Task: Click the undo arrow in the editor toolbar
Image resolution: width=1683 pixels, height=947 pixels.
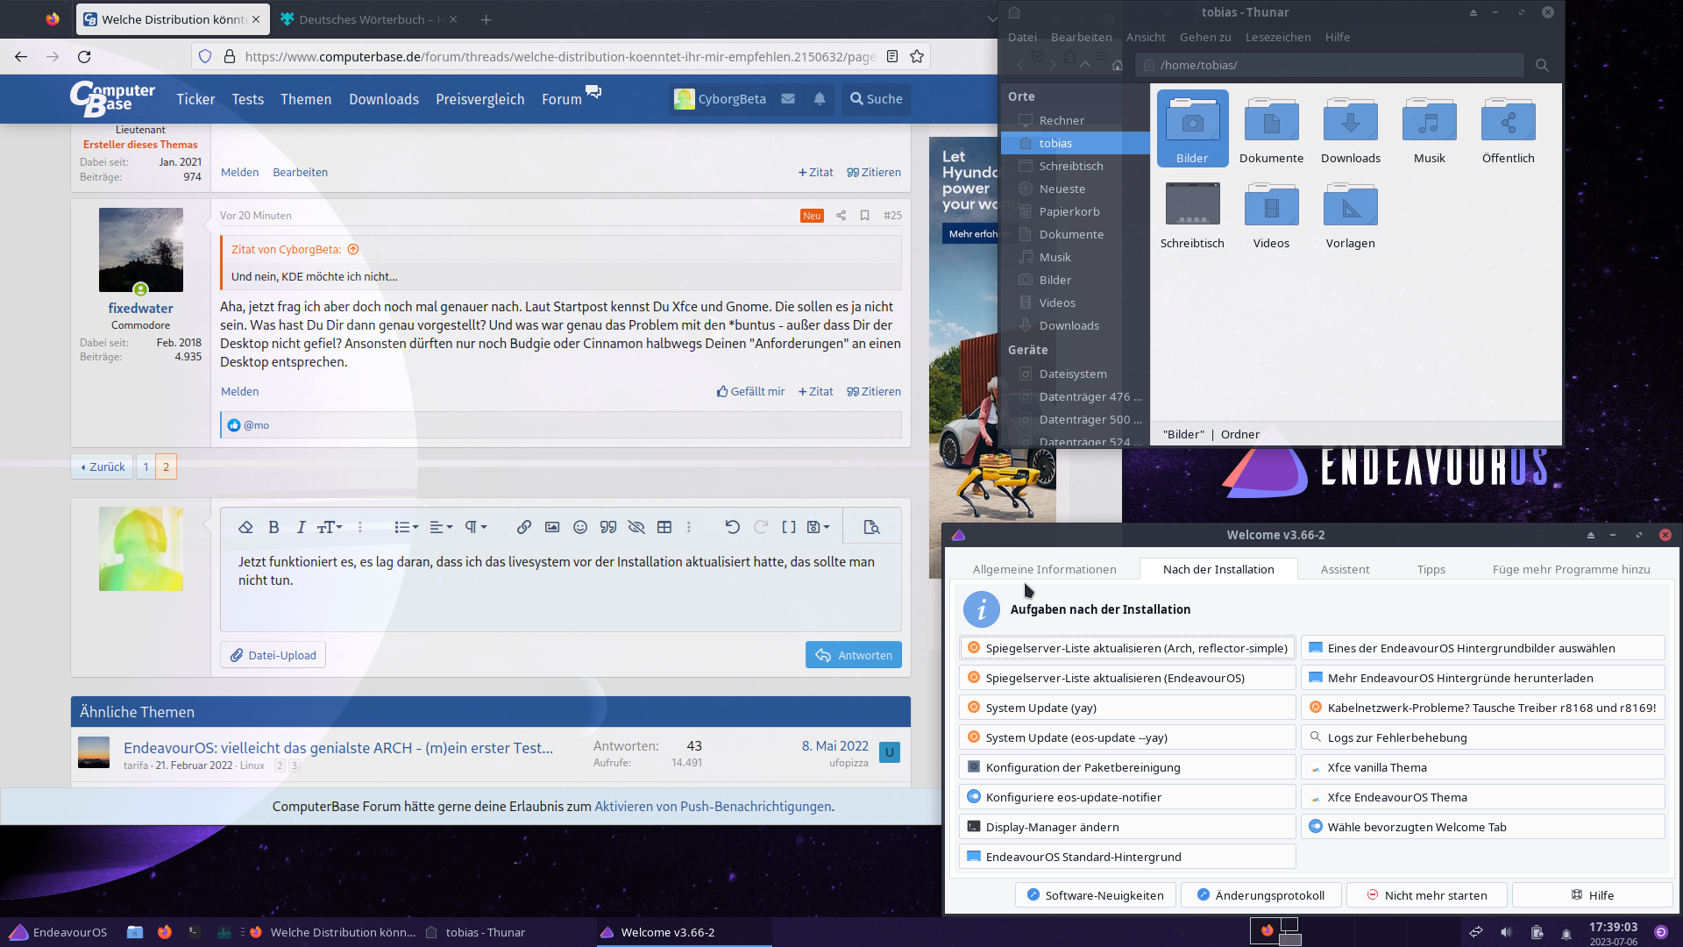Action: point(732,527)
